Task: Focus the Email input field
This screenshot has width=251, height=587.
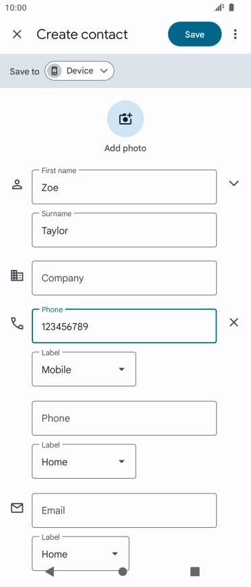Action: coord(124,510)
